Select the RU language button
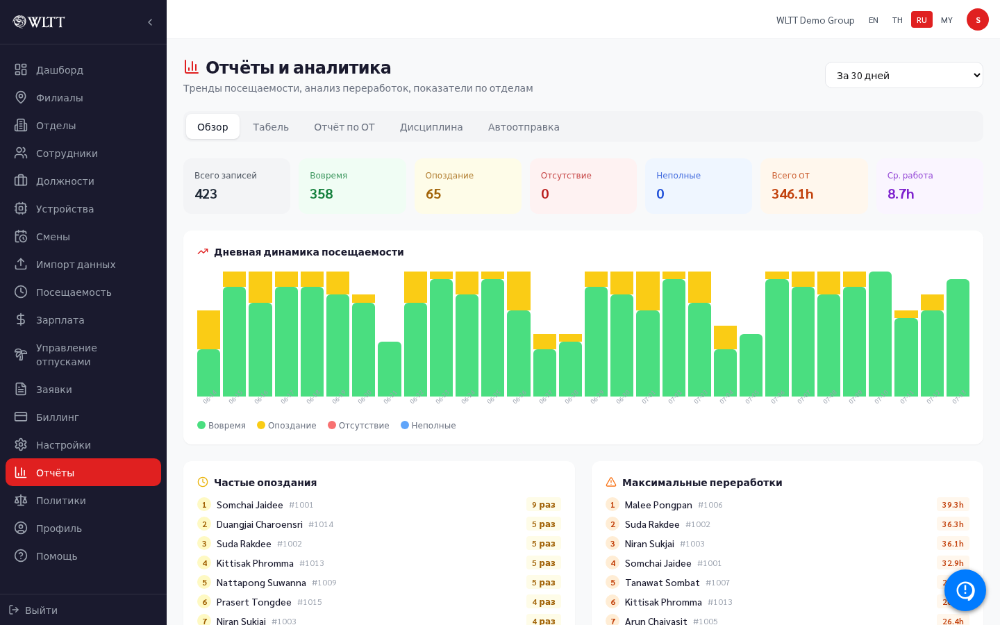This screenshot has height=625, width=1000. (922, 20)
